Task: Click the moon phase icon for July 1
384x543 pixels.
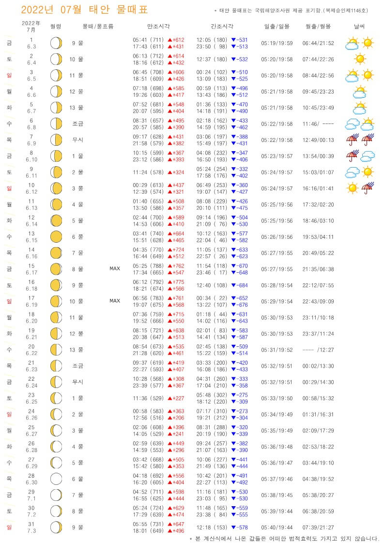Action: coord(56,43)
